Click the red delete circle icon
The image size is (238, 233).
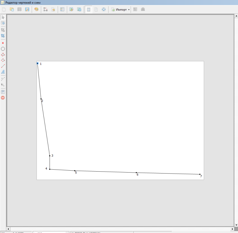3,98
